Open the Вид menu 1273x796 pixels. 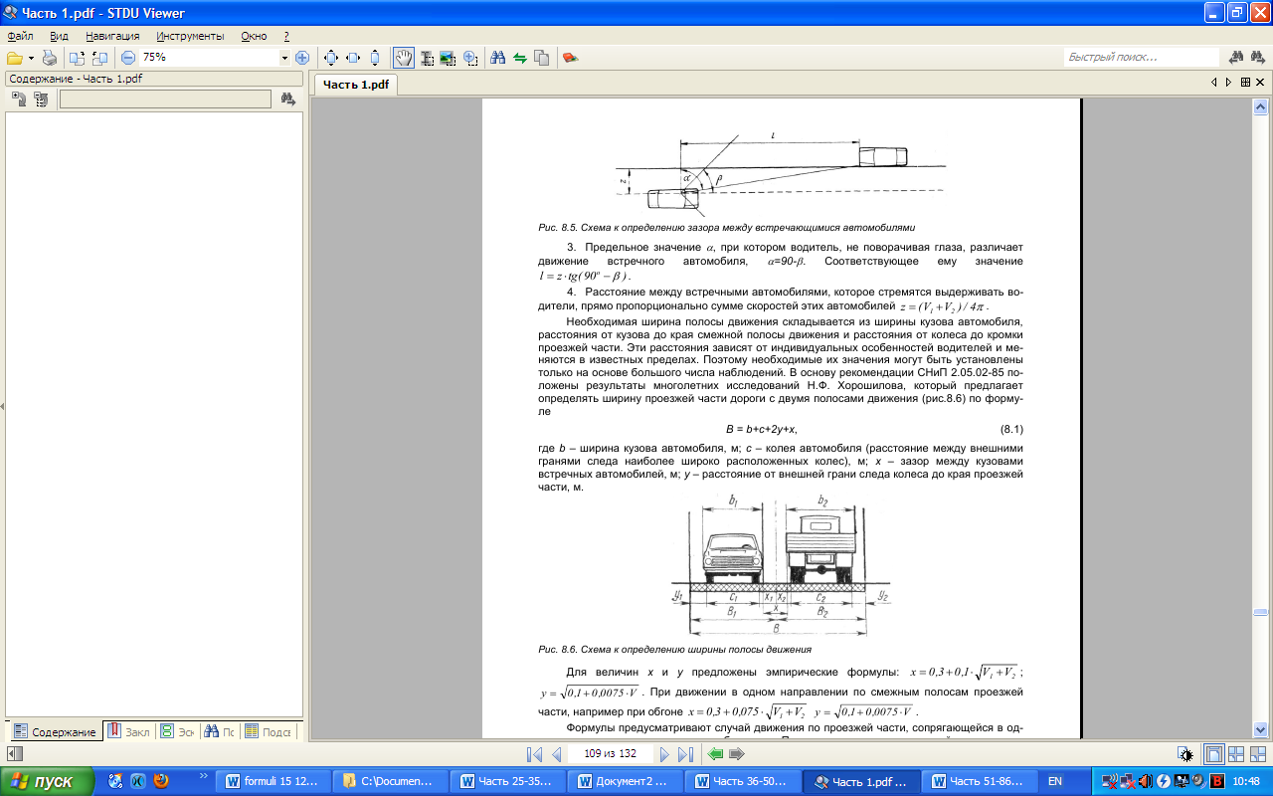59,36
